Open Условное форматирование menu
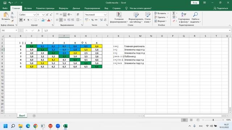 [119, 17]
